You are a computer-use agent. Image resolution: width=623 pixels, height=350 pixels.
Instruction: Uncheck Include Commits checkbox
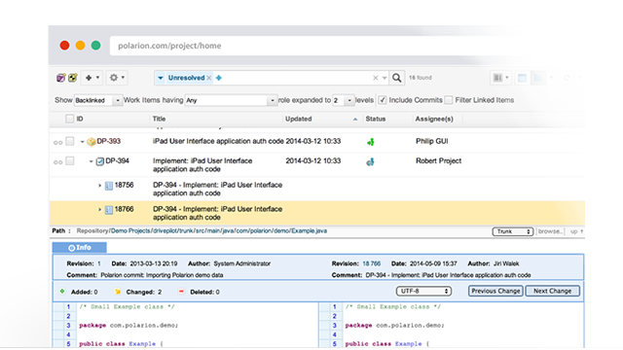[x=383, y=100]
